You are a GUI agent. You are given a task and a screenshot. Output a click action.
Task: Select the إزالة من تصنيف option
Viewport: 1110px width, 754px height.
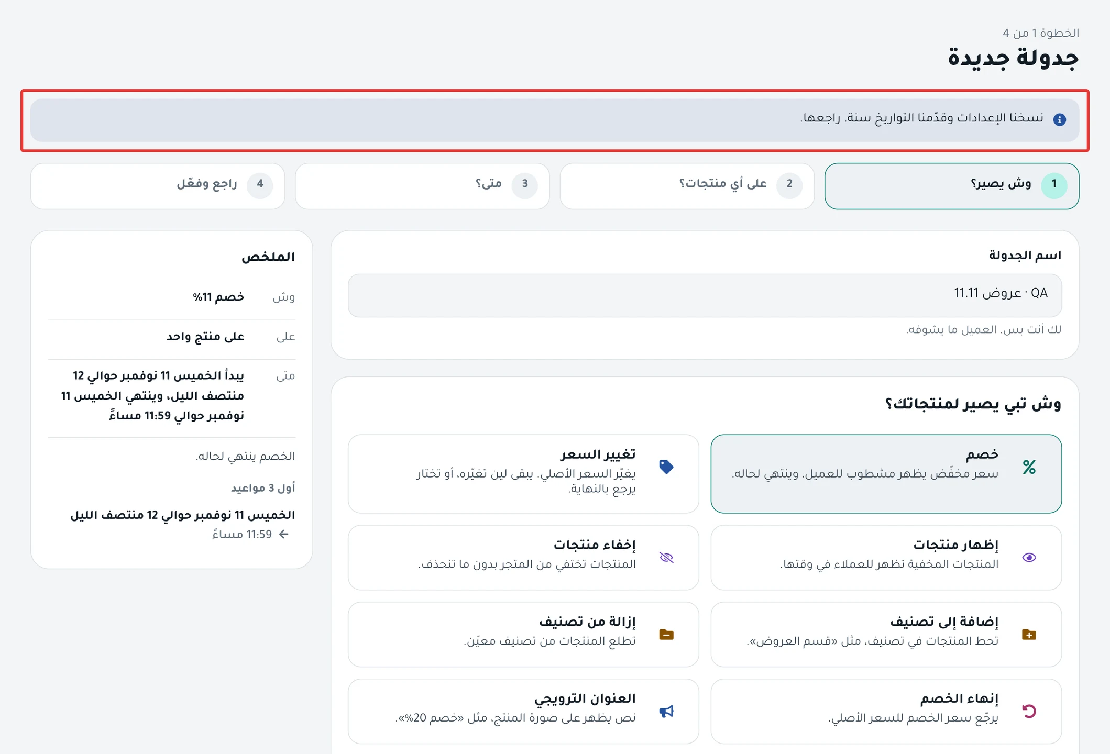pyautogui.click(x=523, y=634)
